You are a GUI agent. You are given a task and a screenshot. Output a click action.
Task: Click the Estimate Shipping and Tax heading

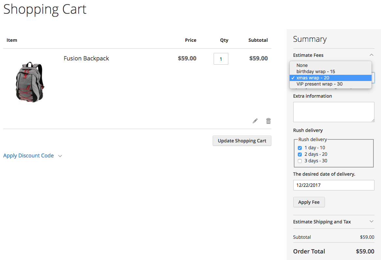(x=322, y=222)
